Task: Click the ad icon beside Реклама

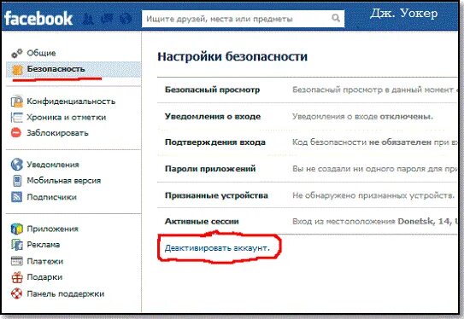Action: [x=17, y=245]
